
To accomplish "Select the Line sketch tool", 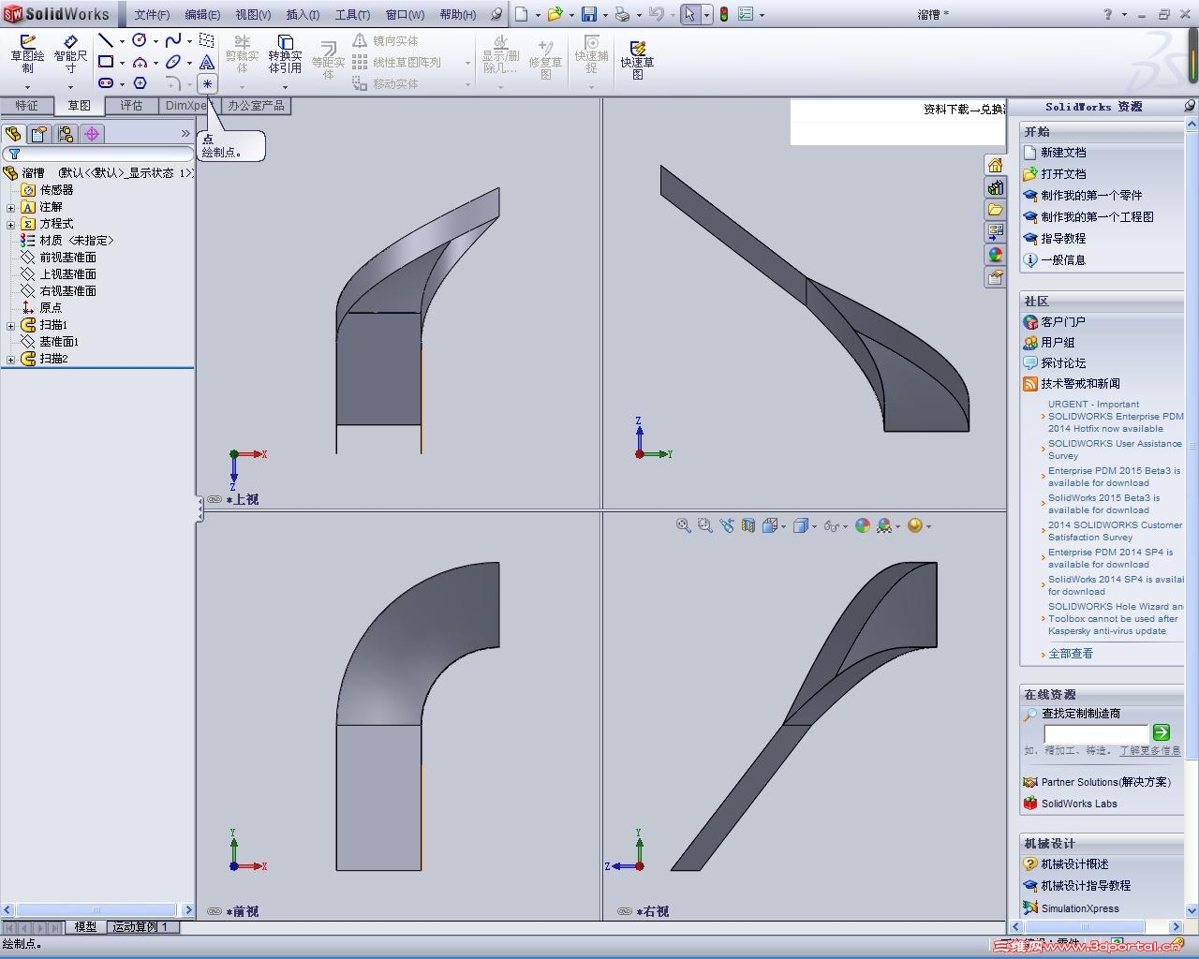I will coord(106,40).
